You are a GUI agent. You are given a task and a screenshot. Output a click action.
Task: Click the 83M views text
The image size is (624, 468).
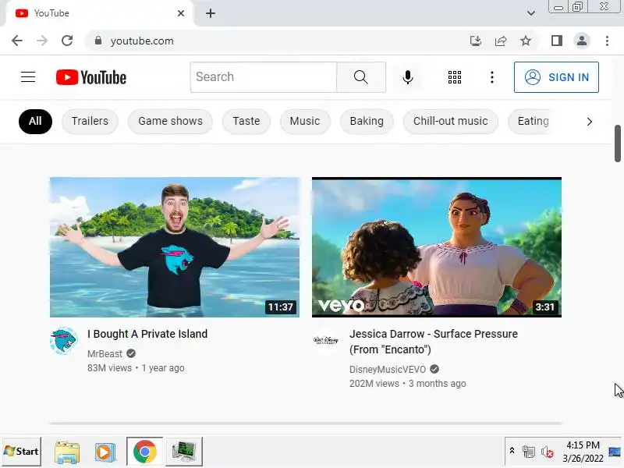[109, 368]
